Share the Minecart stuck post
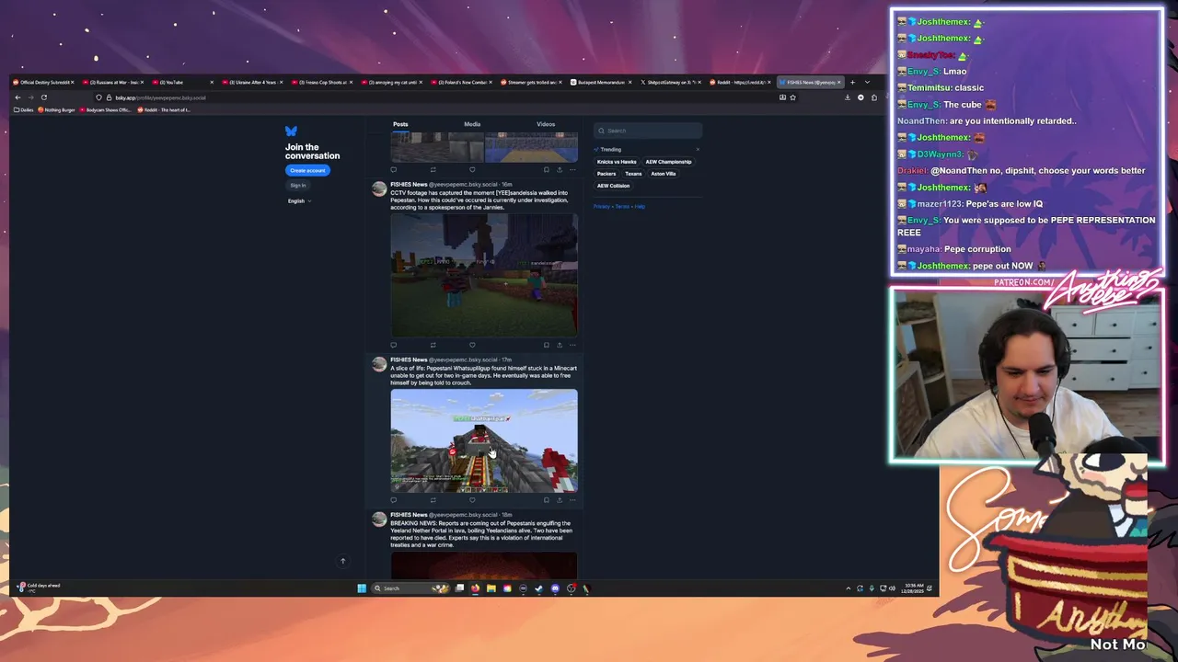 coord(559,500)
